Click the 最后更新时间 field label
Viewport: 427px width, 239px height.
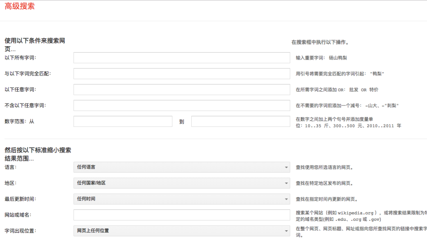coord(21,199)
